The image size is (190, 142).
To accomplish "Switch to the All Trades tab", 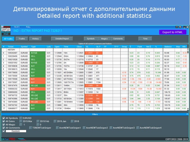I will pyautogui.click(x=8, y=38).
